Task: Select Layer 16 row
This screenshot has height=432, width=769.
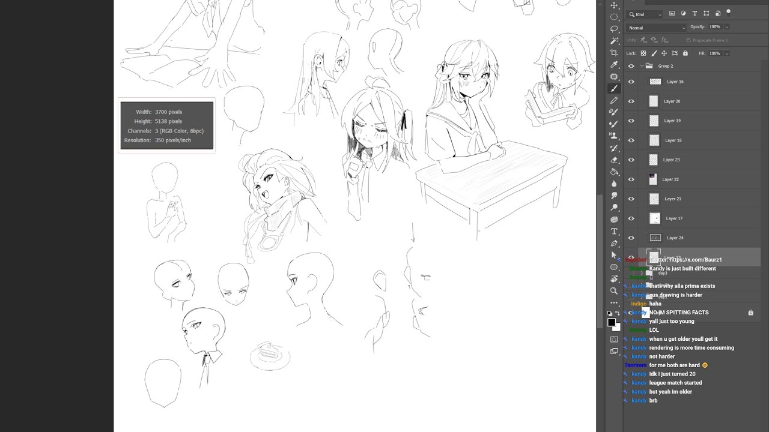Action: tap(693, 82)
